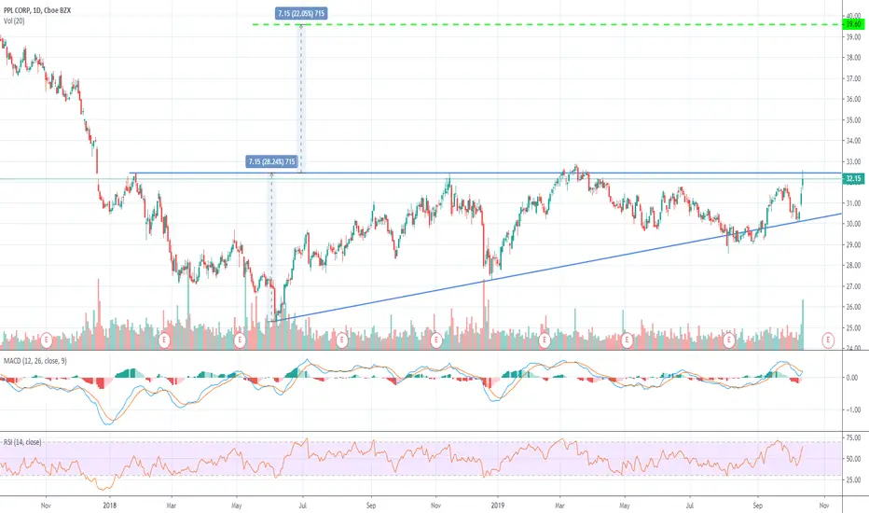
Task: Open the earnings E marker at May 2019
Action: [x=627, y=340]
